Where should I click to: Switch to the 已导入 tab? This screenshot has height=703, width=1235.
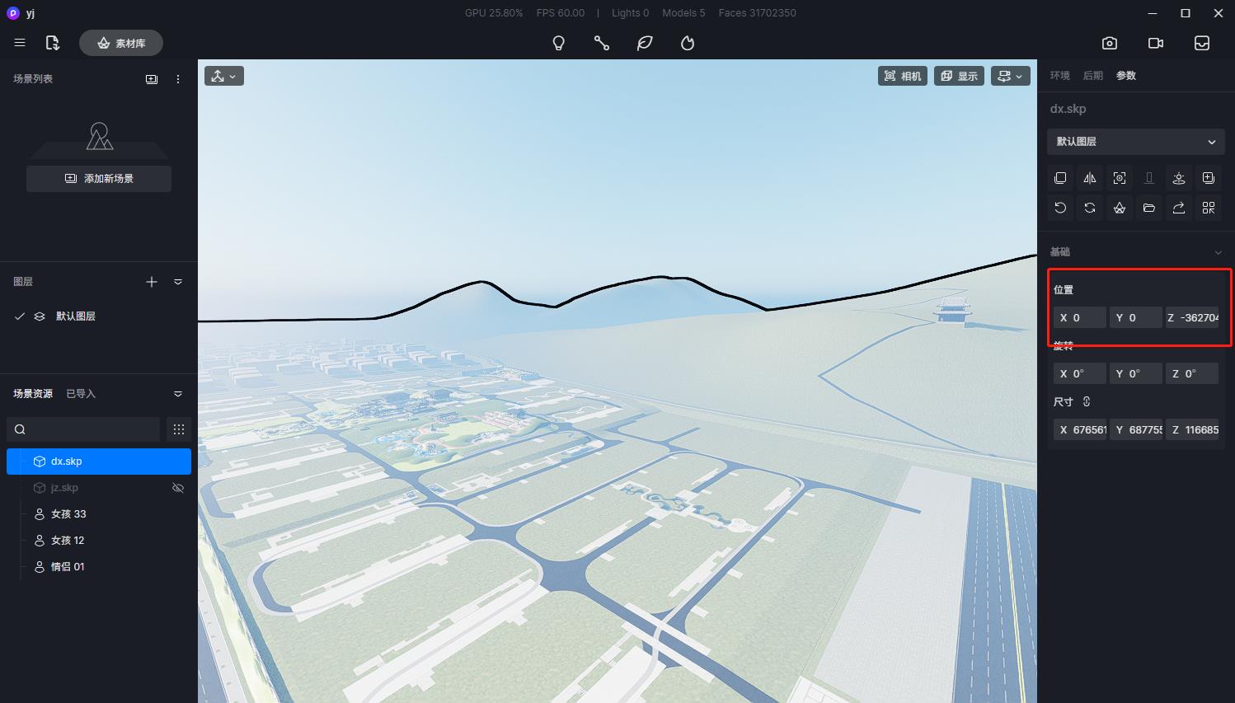click(81, 394)
